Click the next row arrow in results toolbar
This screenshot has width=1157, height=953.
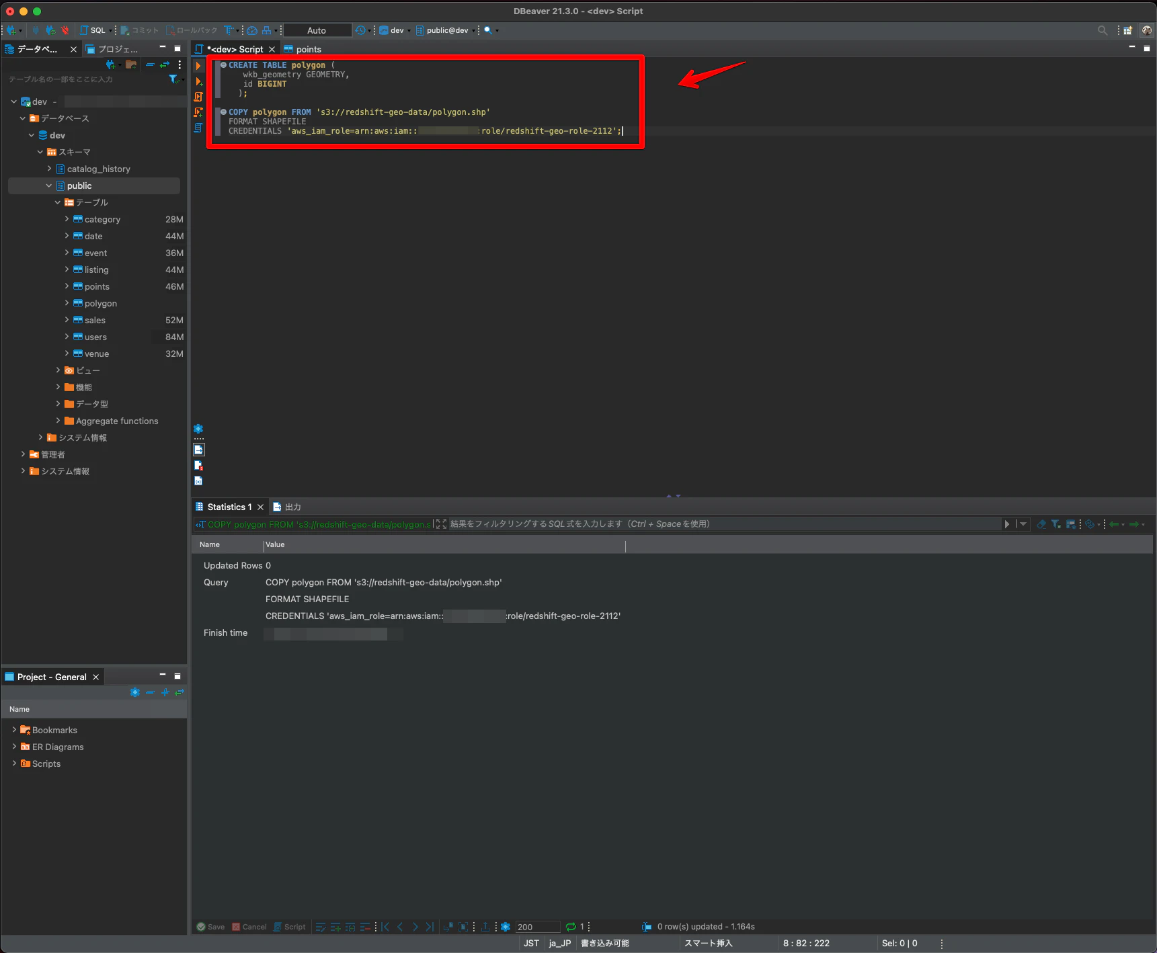click(x=415, y=927)
